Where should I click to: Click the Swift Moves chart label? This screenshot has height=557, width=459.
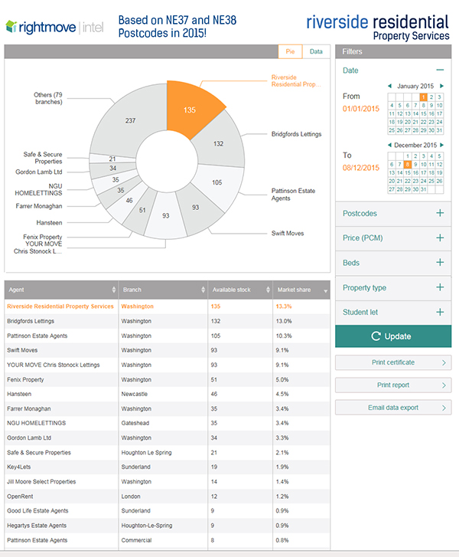288,234
